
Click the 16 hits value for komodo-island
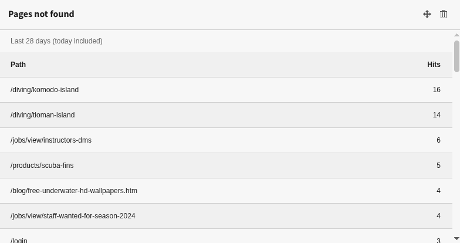tap(436, 90)
